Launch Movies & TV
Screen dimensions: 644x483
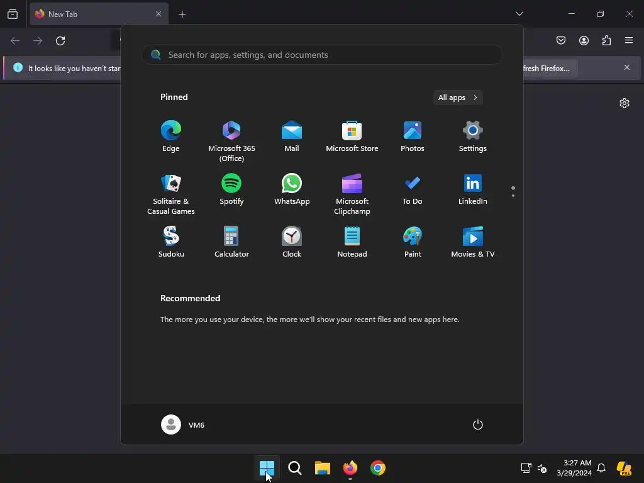(x=473, y=242)
